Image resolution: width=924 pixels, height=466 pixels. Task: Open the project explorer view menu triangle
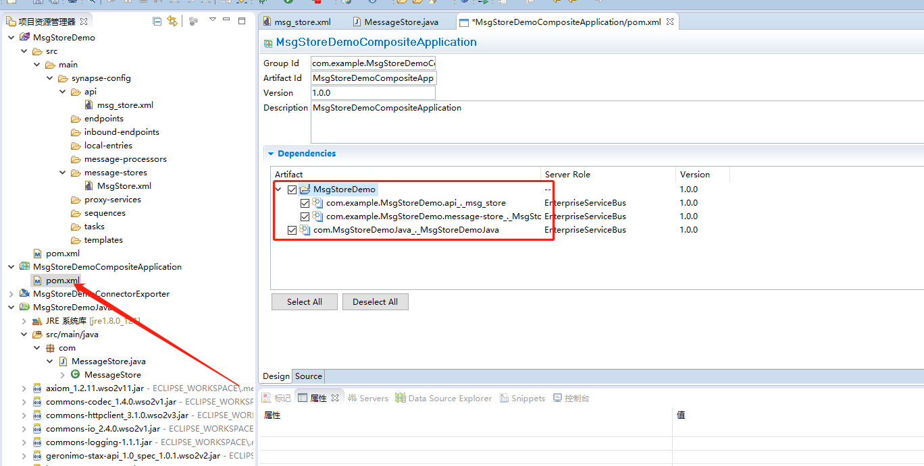[x=212, y=20]
